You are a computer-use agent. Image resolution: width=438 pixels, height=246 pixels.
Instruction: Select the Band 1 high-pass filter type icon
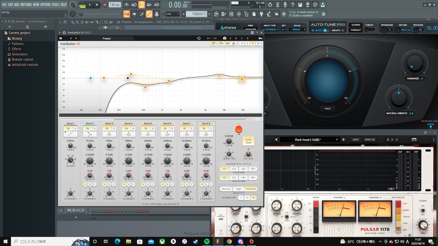click(x=70, y=134)
